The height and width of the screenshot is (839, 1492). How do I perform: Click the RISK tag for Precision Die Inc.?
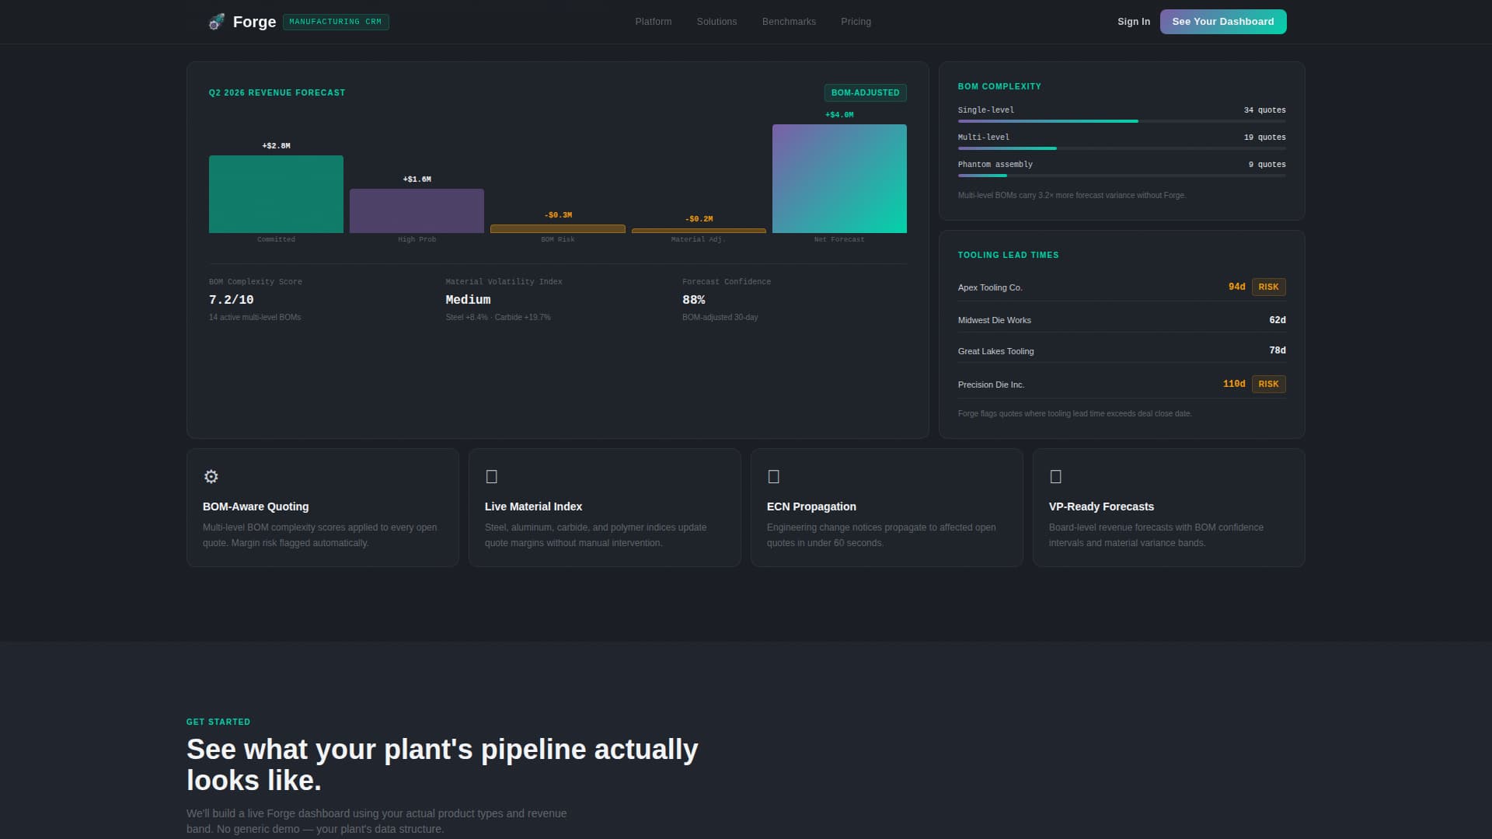click(x=1268, y=384)
